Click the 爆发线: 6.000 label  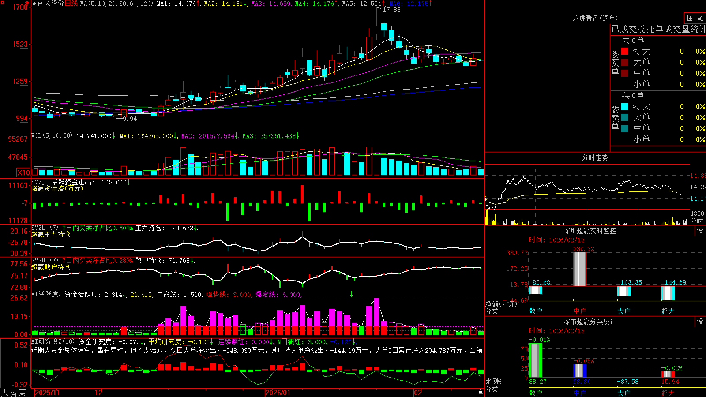[x=278, y=294]
